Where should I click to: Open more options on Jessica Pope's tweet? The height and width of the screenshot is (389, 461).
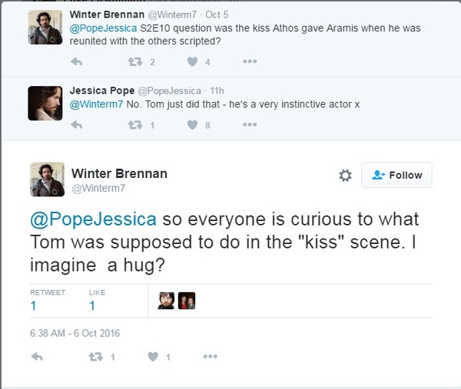click(x=250, y=125)
